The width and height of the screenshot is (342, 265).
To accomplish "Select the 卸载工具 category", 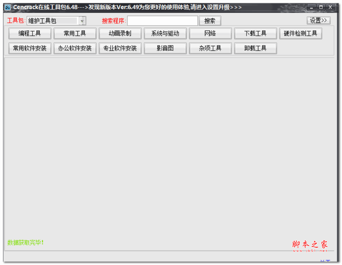I will coord(255,48).
